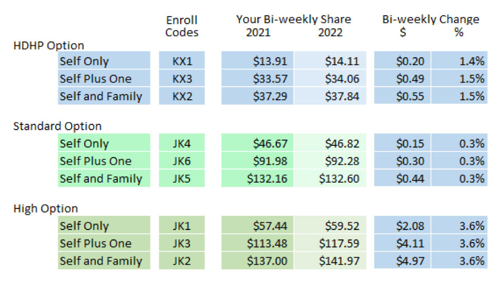Click the 1.4% percent change cell
The width and height of the screenshot is (500, 283).
click(459, 60)
